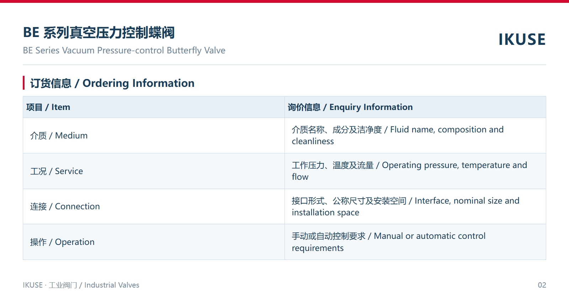
Task: Click the BE Series Vacuum Pressure-control Butterfly Valve subtitle
Action: (x=124, y=51)
